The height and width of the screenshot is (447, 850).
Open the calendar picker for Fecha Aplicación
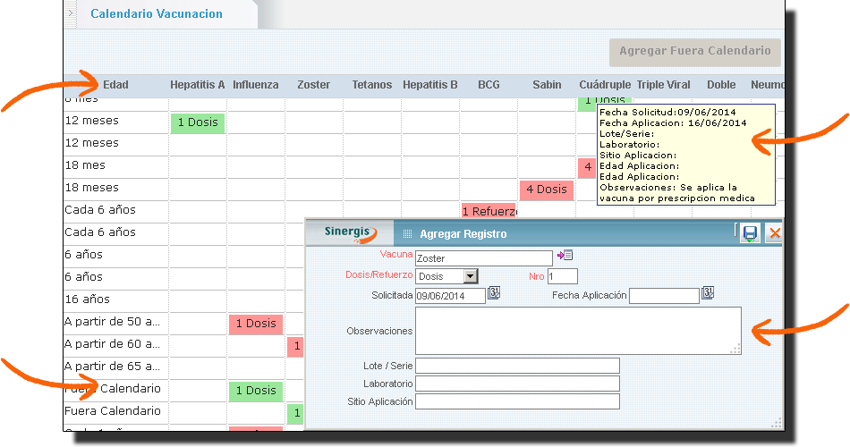point(708,293)
